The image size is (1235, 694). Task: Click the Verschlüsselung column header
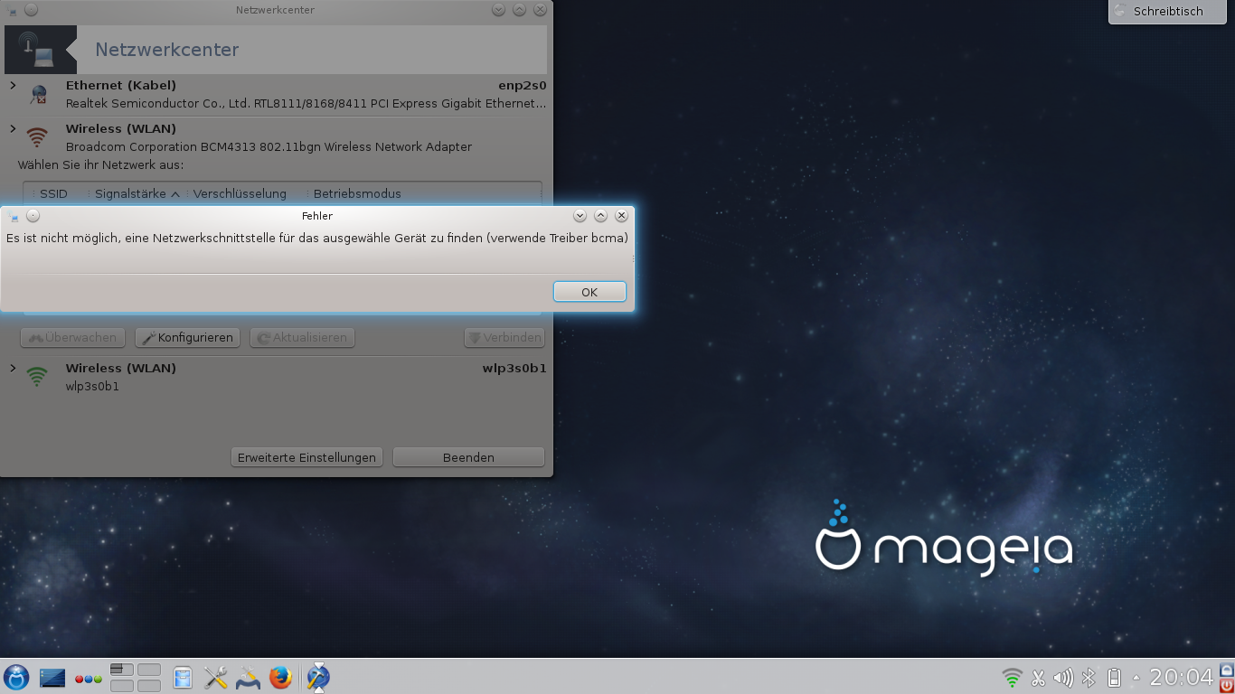(240, 193)
